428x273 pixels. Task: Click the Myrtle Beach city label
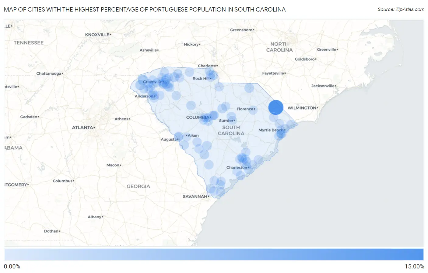pyautogui.click(x=272, y=130)
